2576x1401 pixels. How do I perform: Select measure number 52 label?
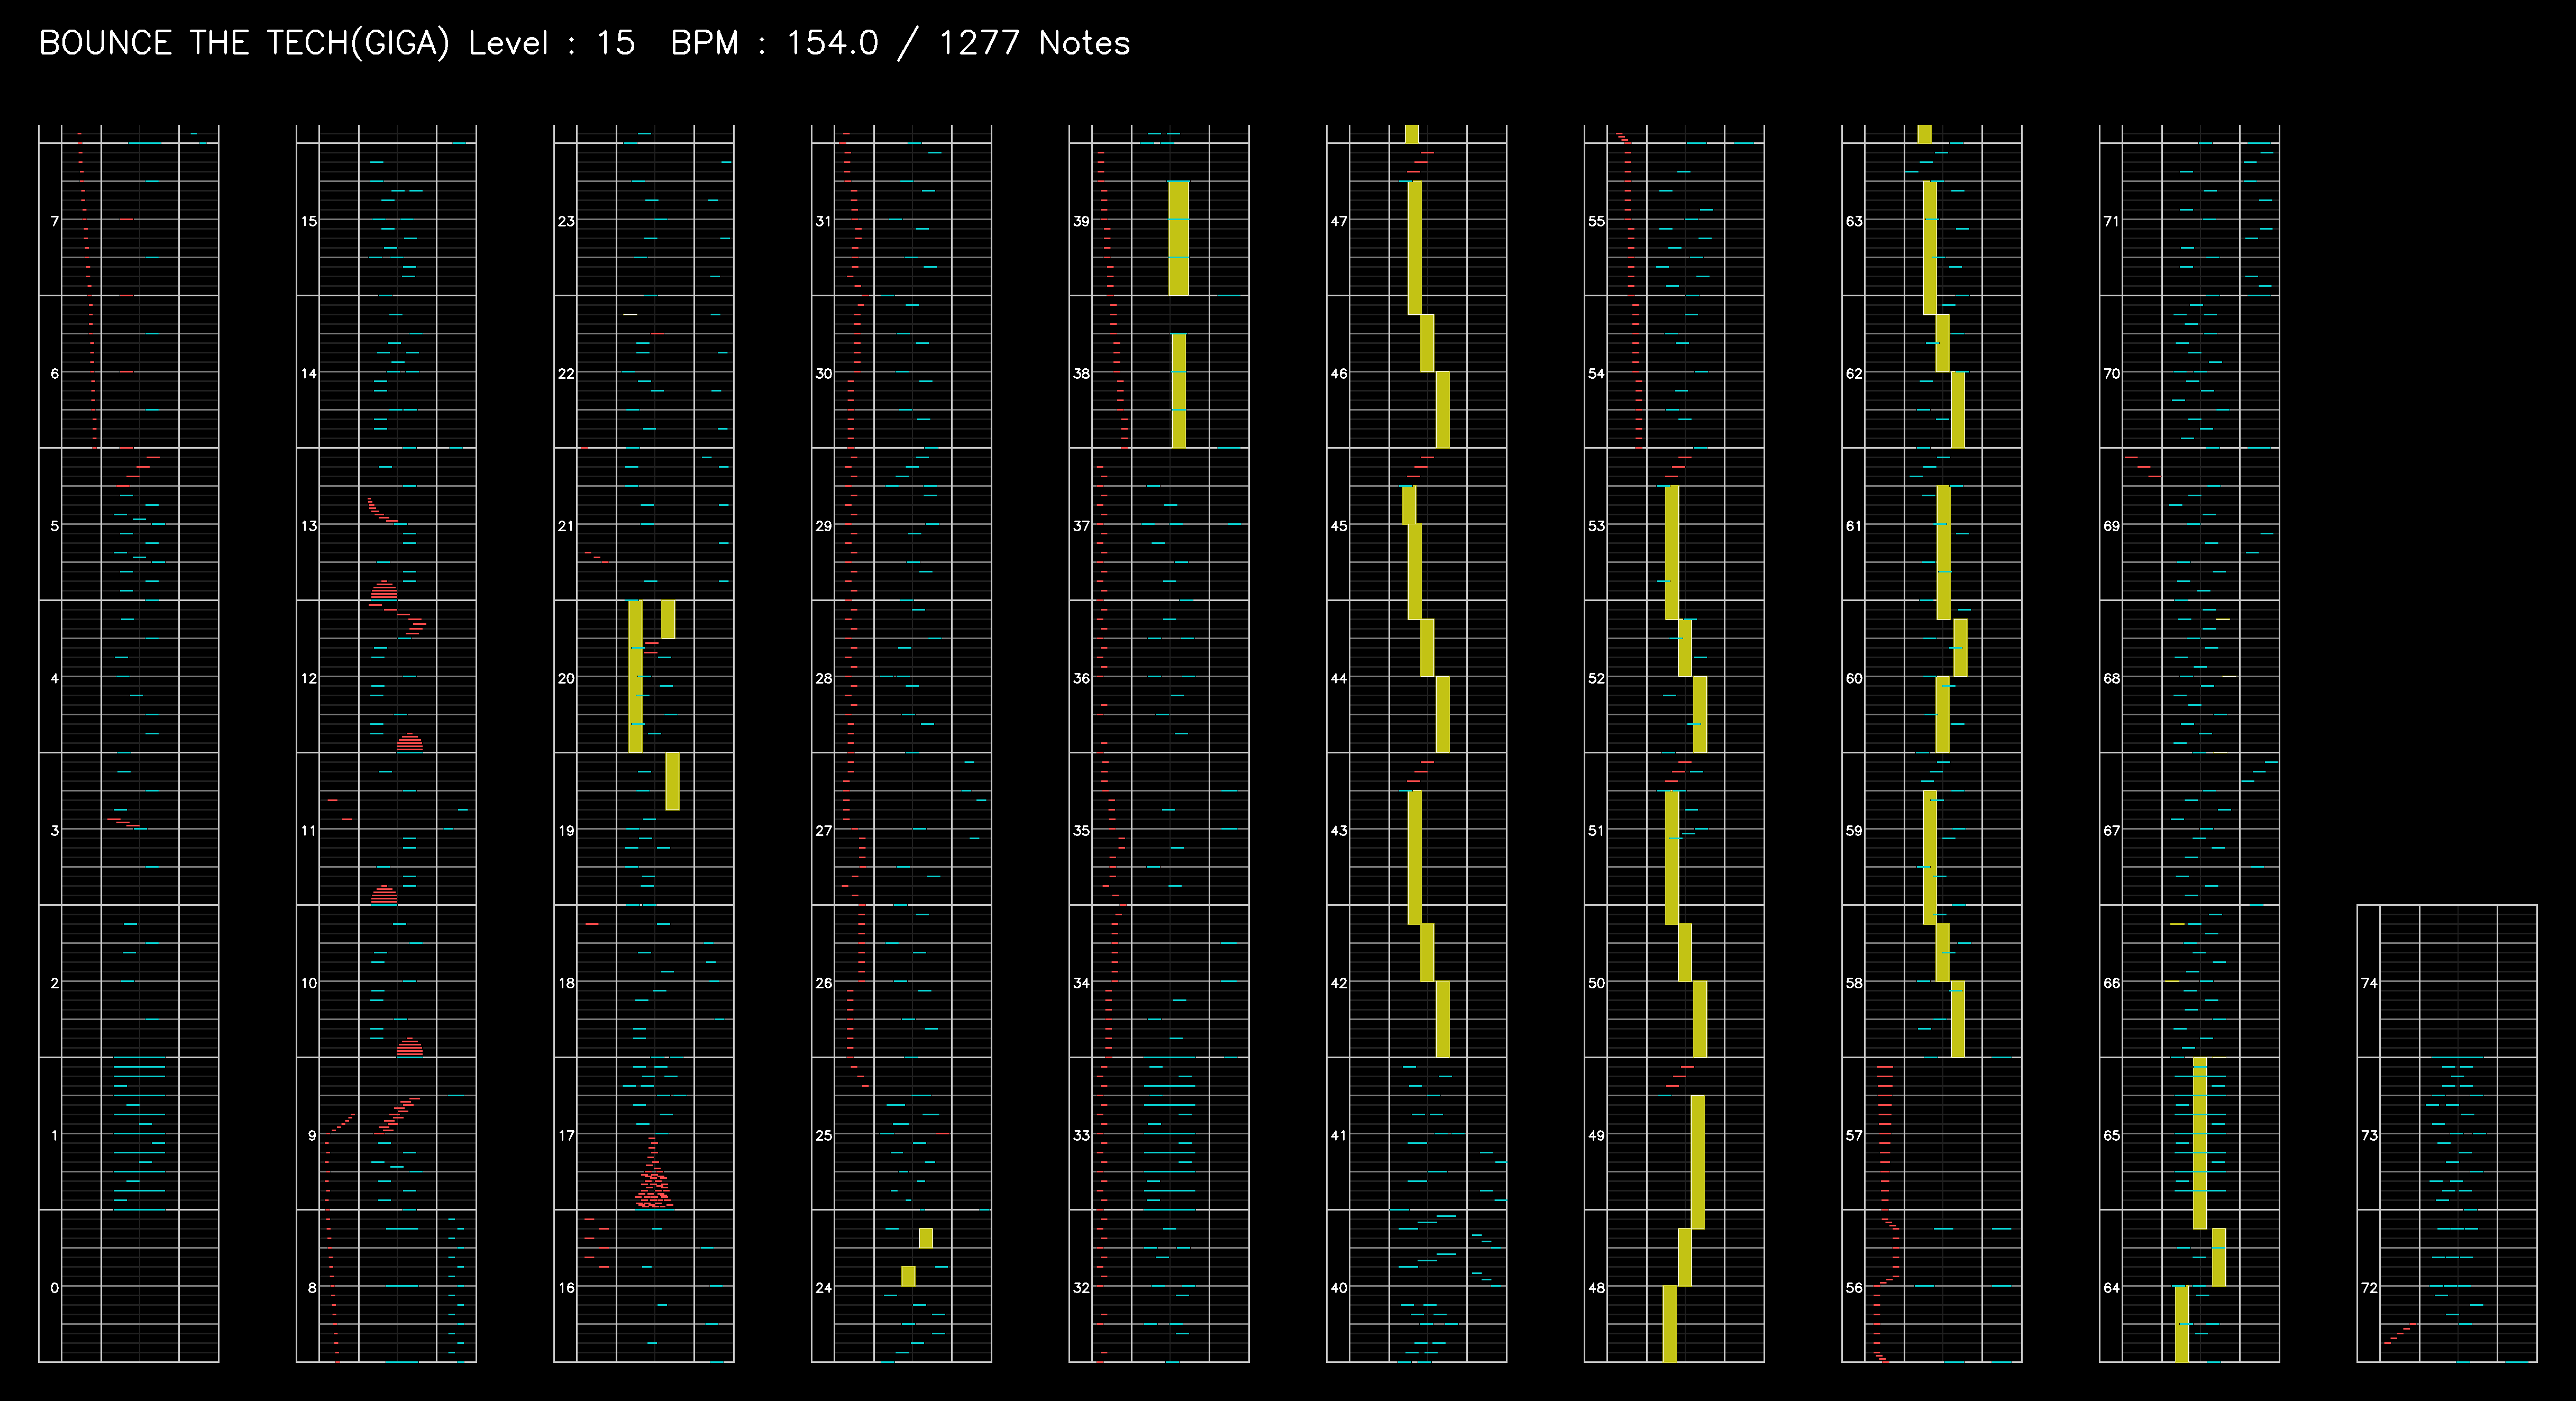point(1596,679)
